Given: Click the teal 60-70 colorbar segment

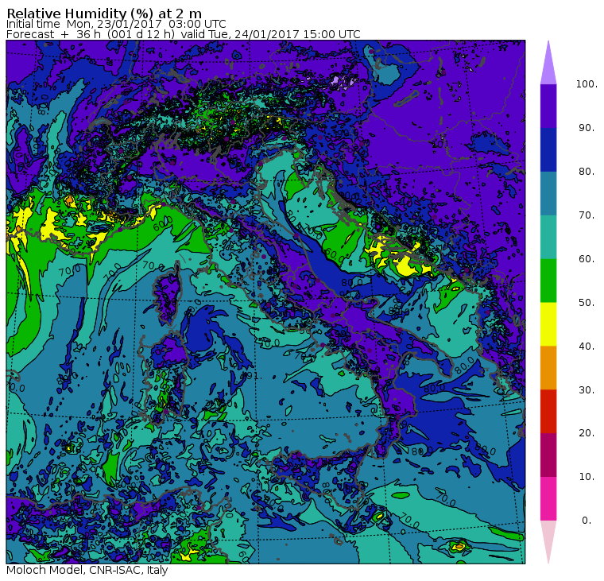Looking at the screenshot, I should (548, 237).
